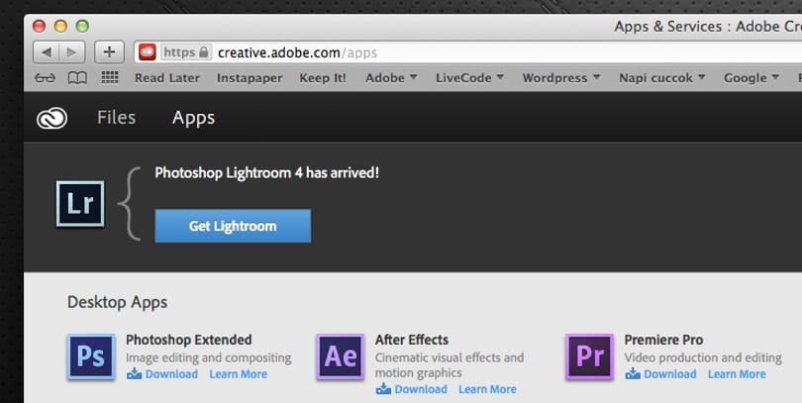This screenshot has width=802, height=403.
Task: Open the Apps tab
Action: coord(193,118)
